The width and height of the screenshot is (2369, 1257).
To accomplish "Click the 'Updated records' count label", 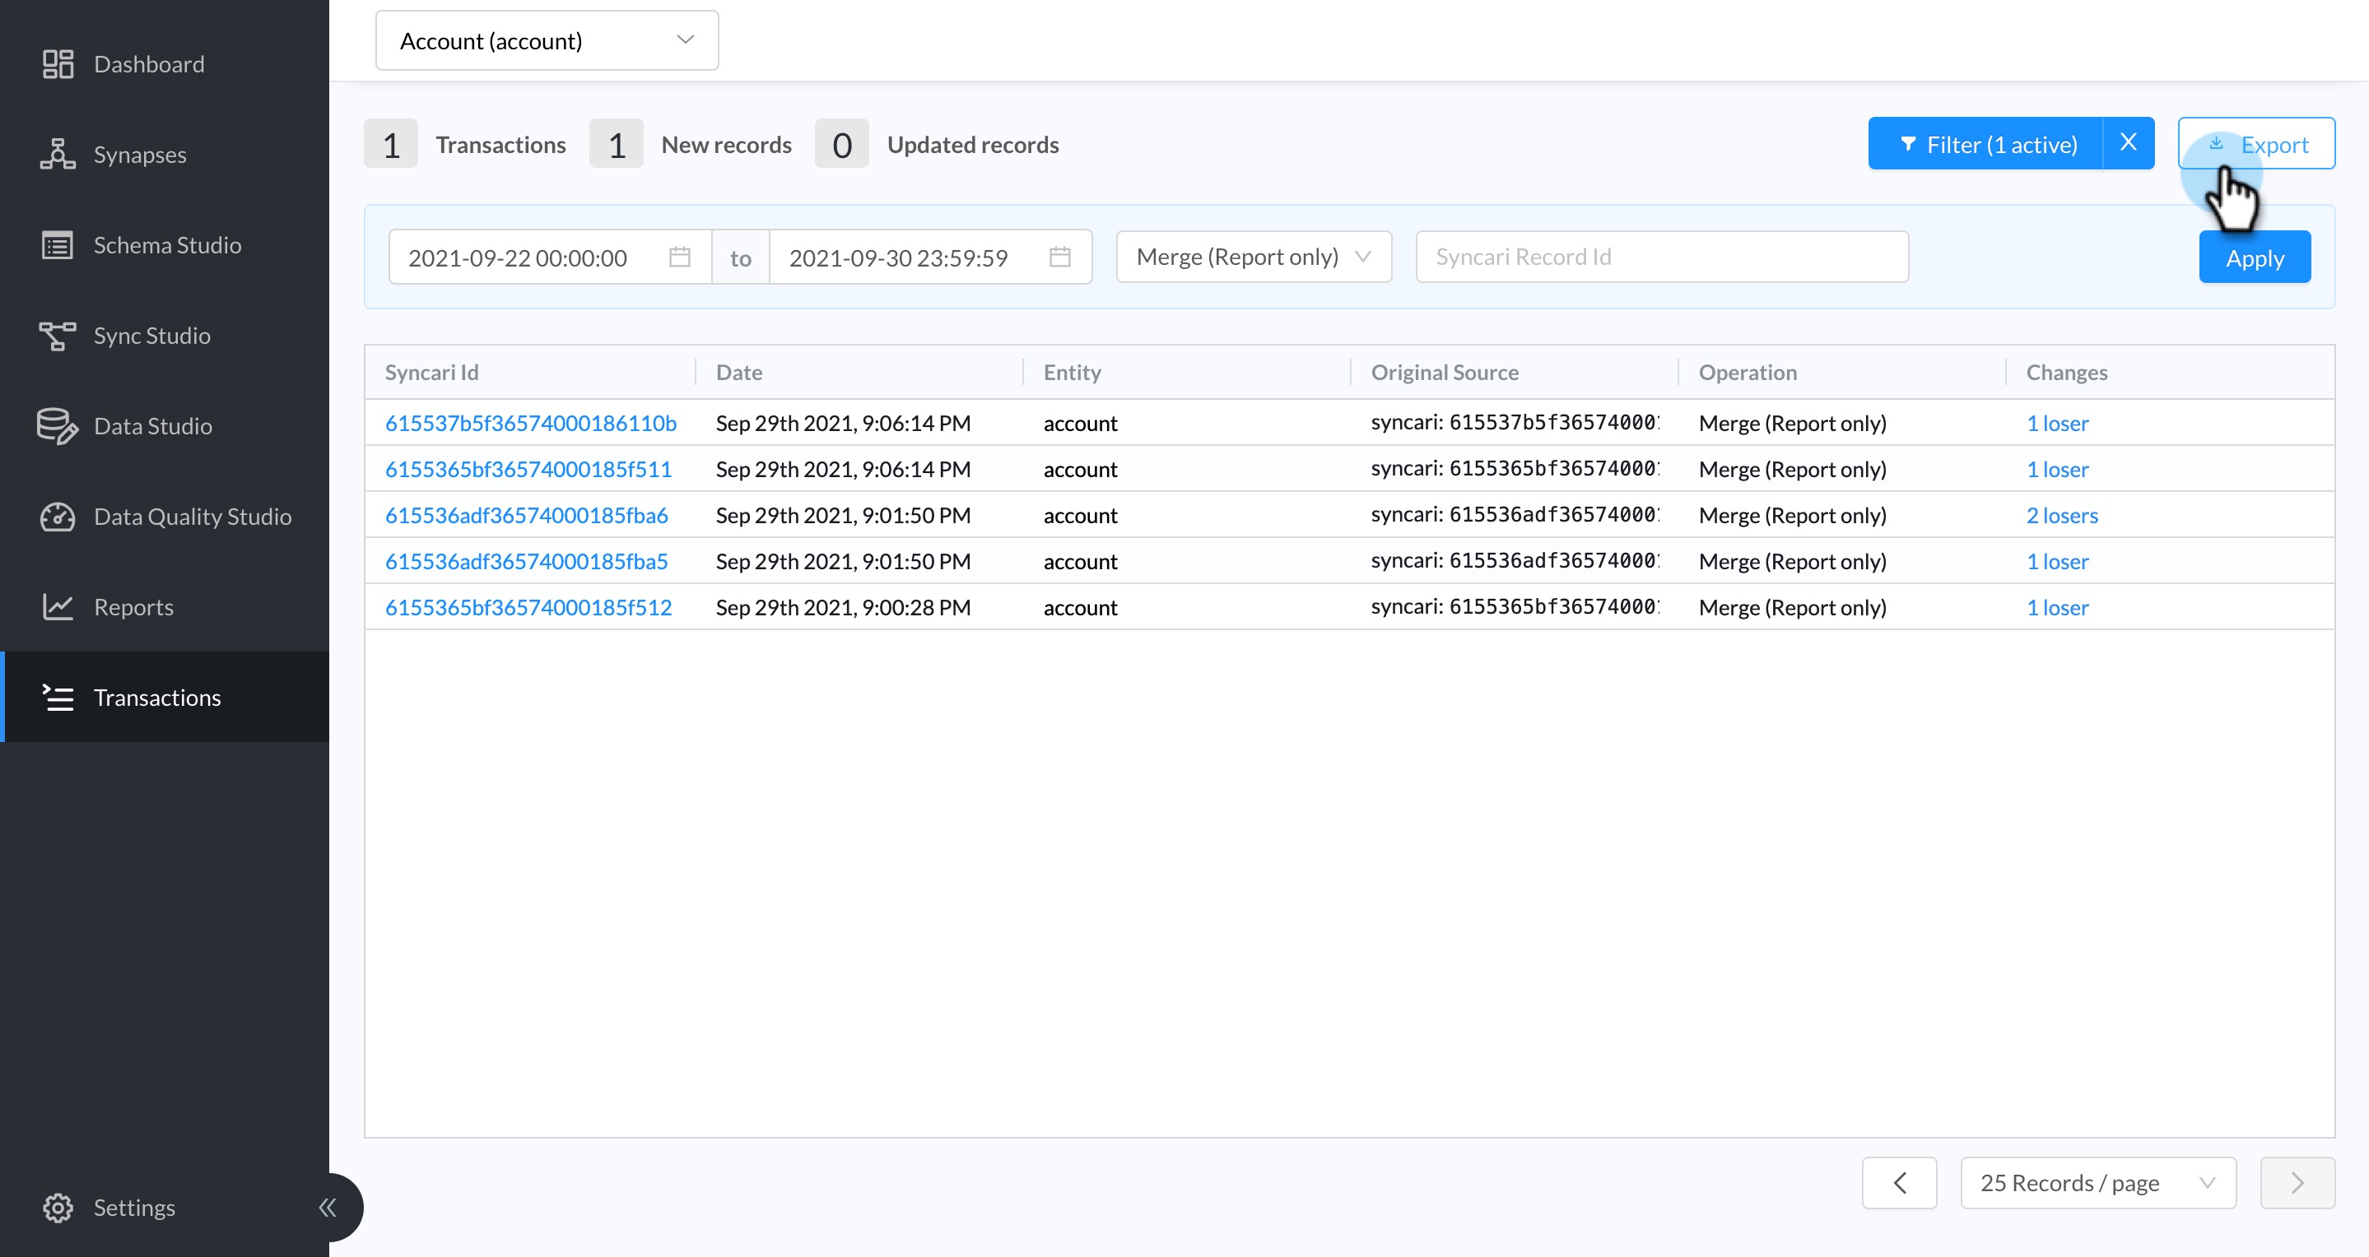I will (x=973, y=144).
